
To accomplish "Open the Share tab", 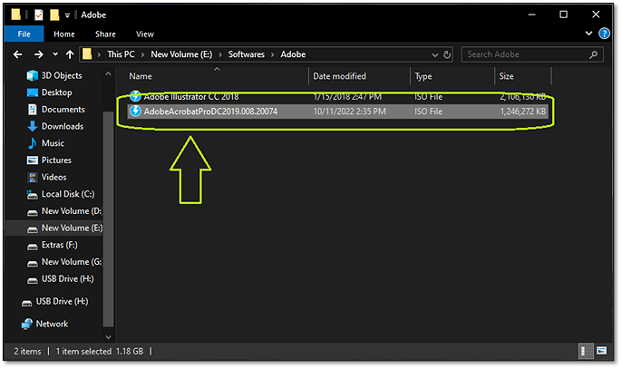I will 105,34.
